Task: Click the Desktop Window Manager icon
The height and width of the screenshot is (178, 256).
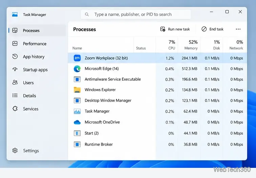Action: (x=77, y=101)
